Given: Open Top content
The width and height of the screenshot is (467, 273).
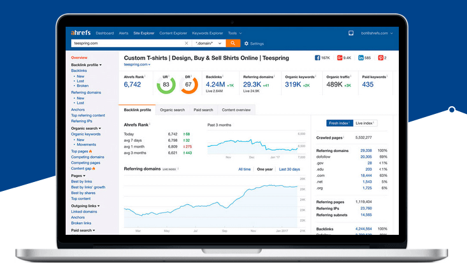Looking at the screenshot, I should [x=81, y=199].
